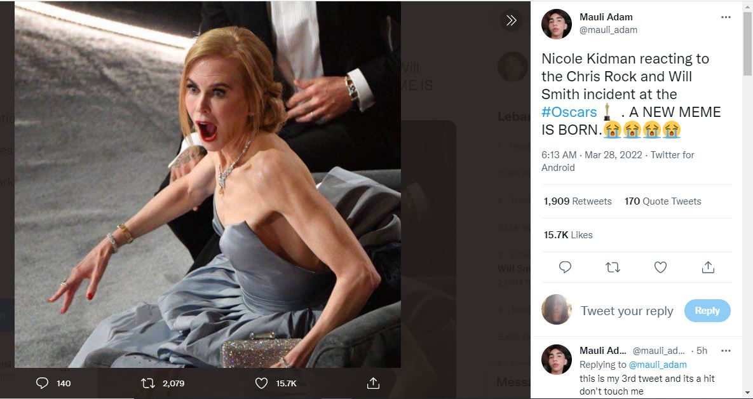Like the tweet using heart below photo
The height and width of the screenshot is (399, 753).
pyautogui.click(x=261, y=383)
